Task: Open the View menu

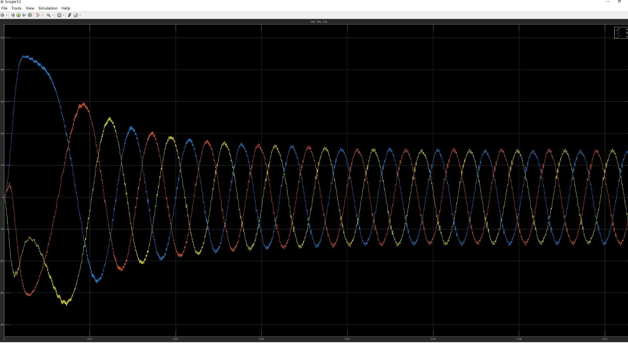Action: 30,8
